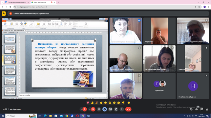Unmute the microphone in Meet toolbar
This screenshot has height=118, width=211.
(x=85, y=109)
